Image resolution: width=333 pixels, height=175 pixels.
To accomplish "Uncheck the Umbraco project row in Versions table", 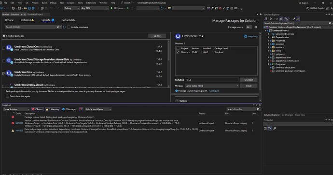I will pyautogui.click(x=178, y=52).
